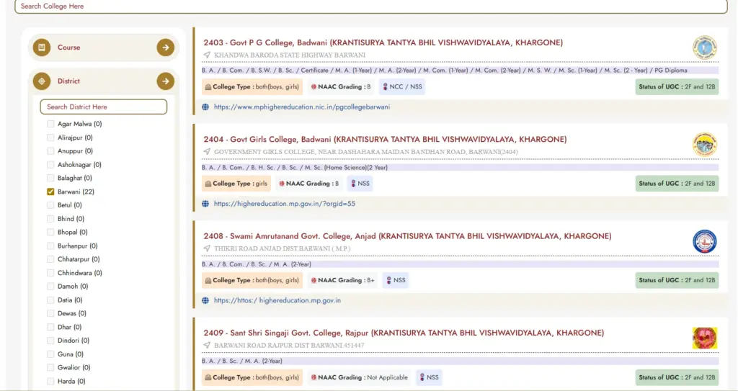Check the Ashoknagar district checkbox
The height and width of the screenshot is (391, 738).
pyautogui.click(x=50, y=165)
